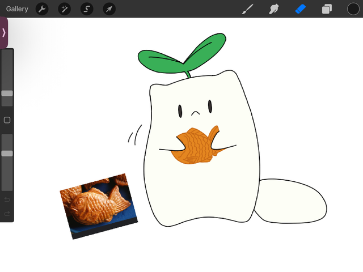Image resolution: width=363 pixels, height=272 pixels.
Task: Select the Smudge tool
Action: point(274,9)
